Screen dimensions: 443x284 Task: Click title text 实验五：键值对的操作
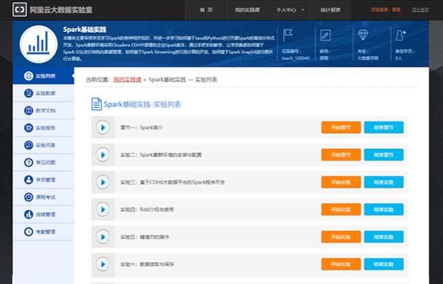pyautogui.click(x=145, y=237)
